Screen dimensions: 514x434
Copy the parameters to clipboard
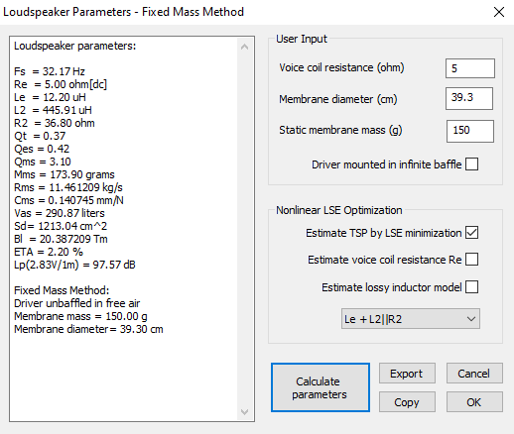407,402
